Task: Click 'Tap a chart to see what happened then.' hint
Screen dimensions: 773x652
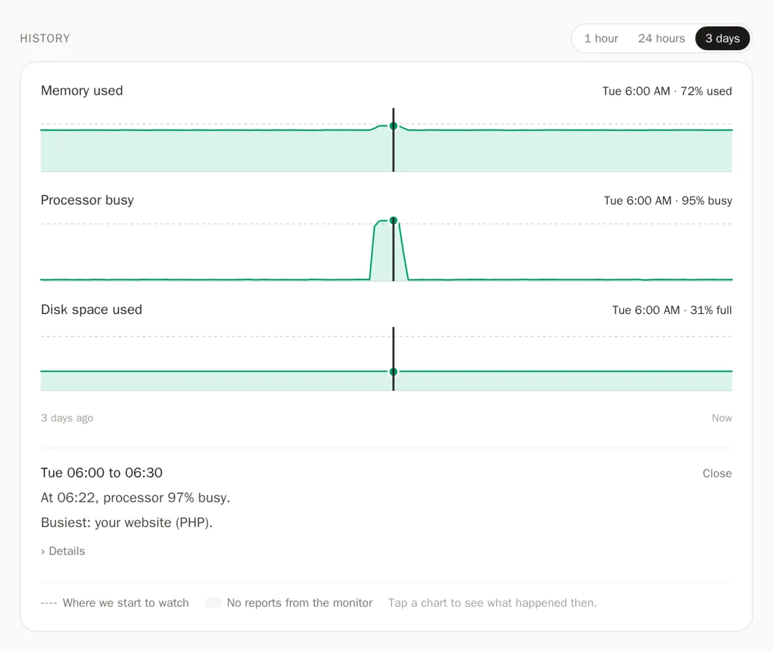Action: pyautogui.click(x=493, y=603)
